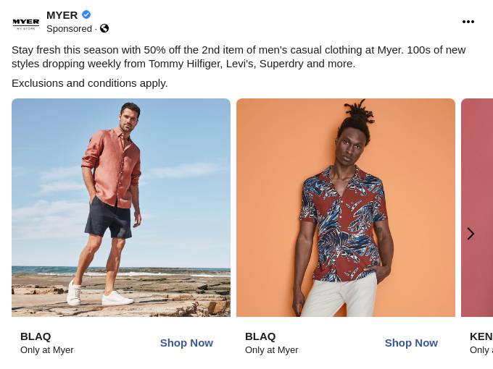Open the MYER page name link
This screenshot has height=369, width=493.
pyautogui.click(x=62, y=15)
